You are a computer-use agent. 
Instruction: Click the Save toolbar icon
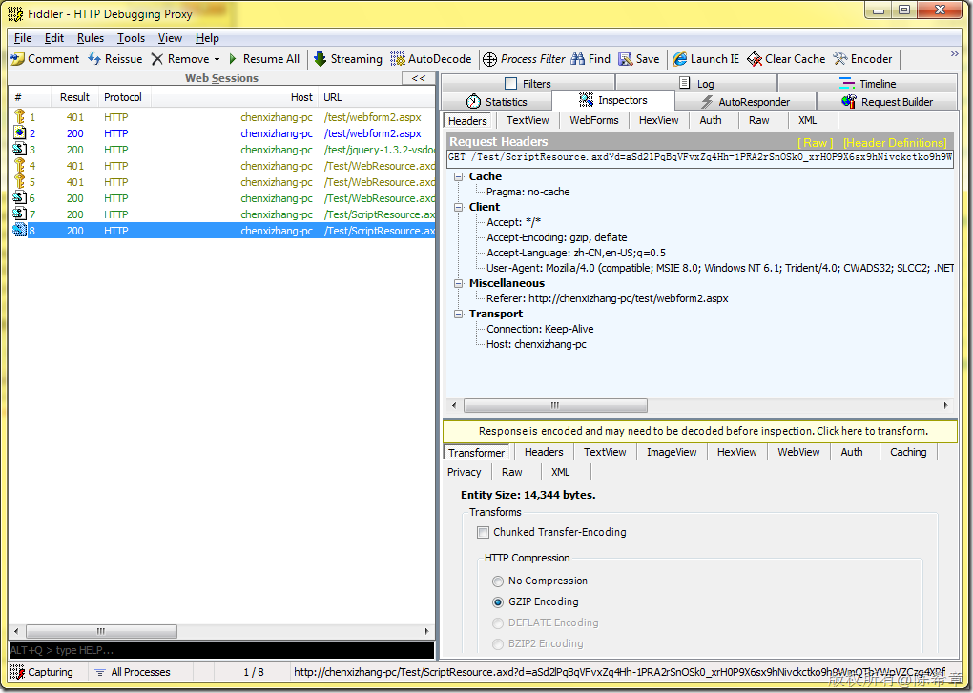(x=625, y=59)
